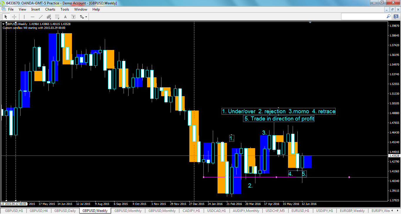Select the Text annotation tool

65,17
